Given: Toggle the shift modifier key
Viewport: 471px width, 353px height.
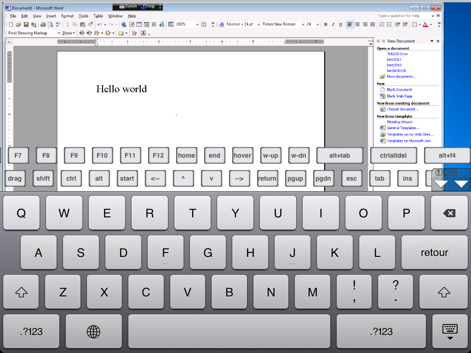Looking at the screenshot, I should point(43,178).
